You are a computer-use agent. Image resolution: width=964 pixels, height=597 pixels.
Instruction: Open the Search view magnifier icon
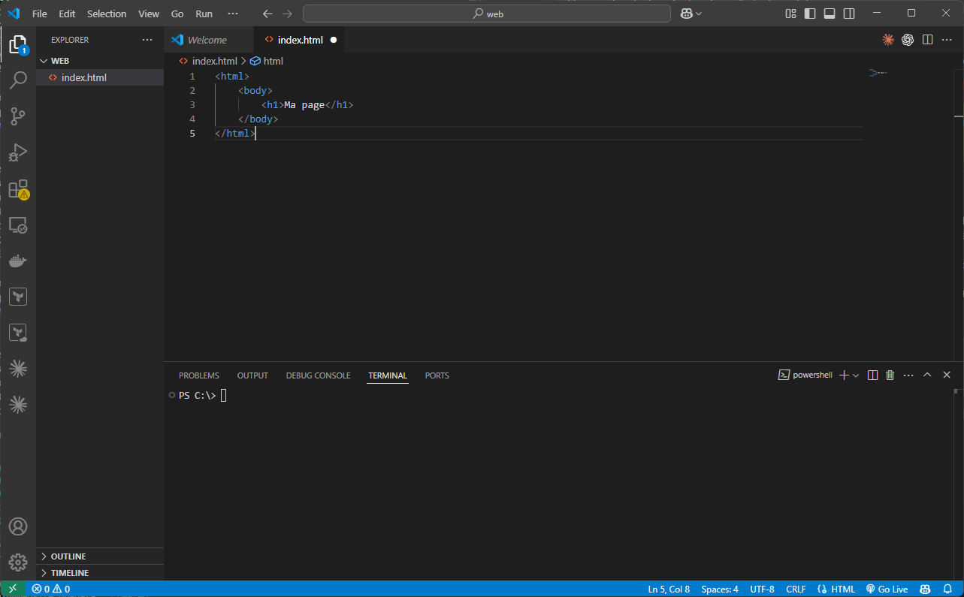coord(18,80)
